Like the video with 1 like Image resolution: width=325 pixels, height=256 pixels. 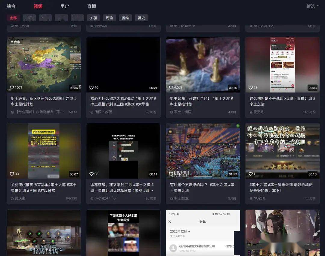tap(251, 174)
